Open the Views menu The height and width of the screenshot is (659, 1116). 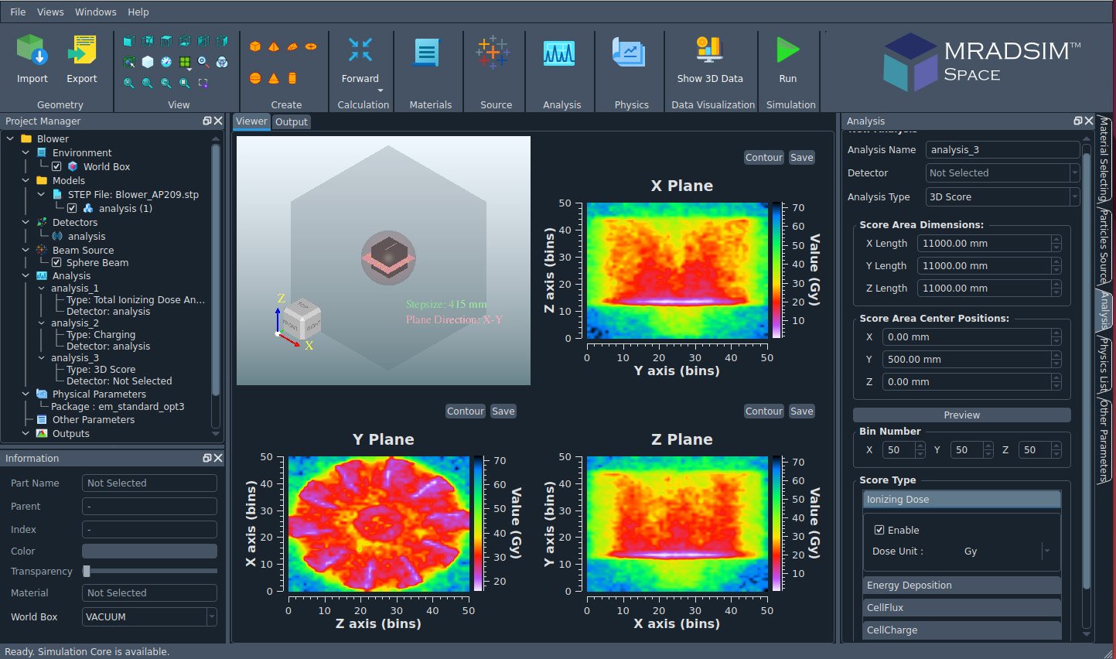pyautogui.click(x=50, y=12)
